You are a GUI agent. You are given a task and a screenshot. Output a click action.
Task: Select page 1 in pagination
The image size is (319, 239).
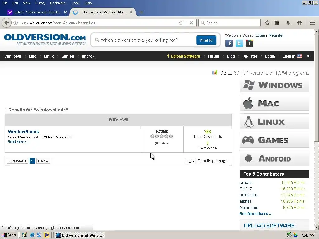pos(32,161)
